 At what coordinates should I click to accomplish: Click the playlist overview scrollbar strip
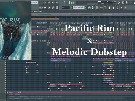[83, 14]
